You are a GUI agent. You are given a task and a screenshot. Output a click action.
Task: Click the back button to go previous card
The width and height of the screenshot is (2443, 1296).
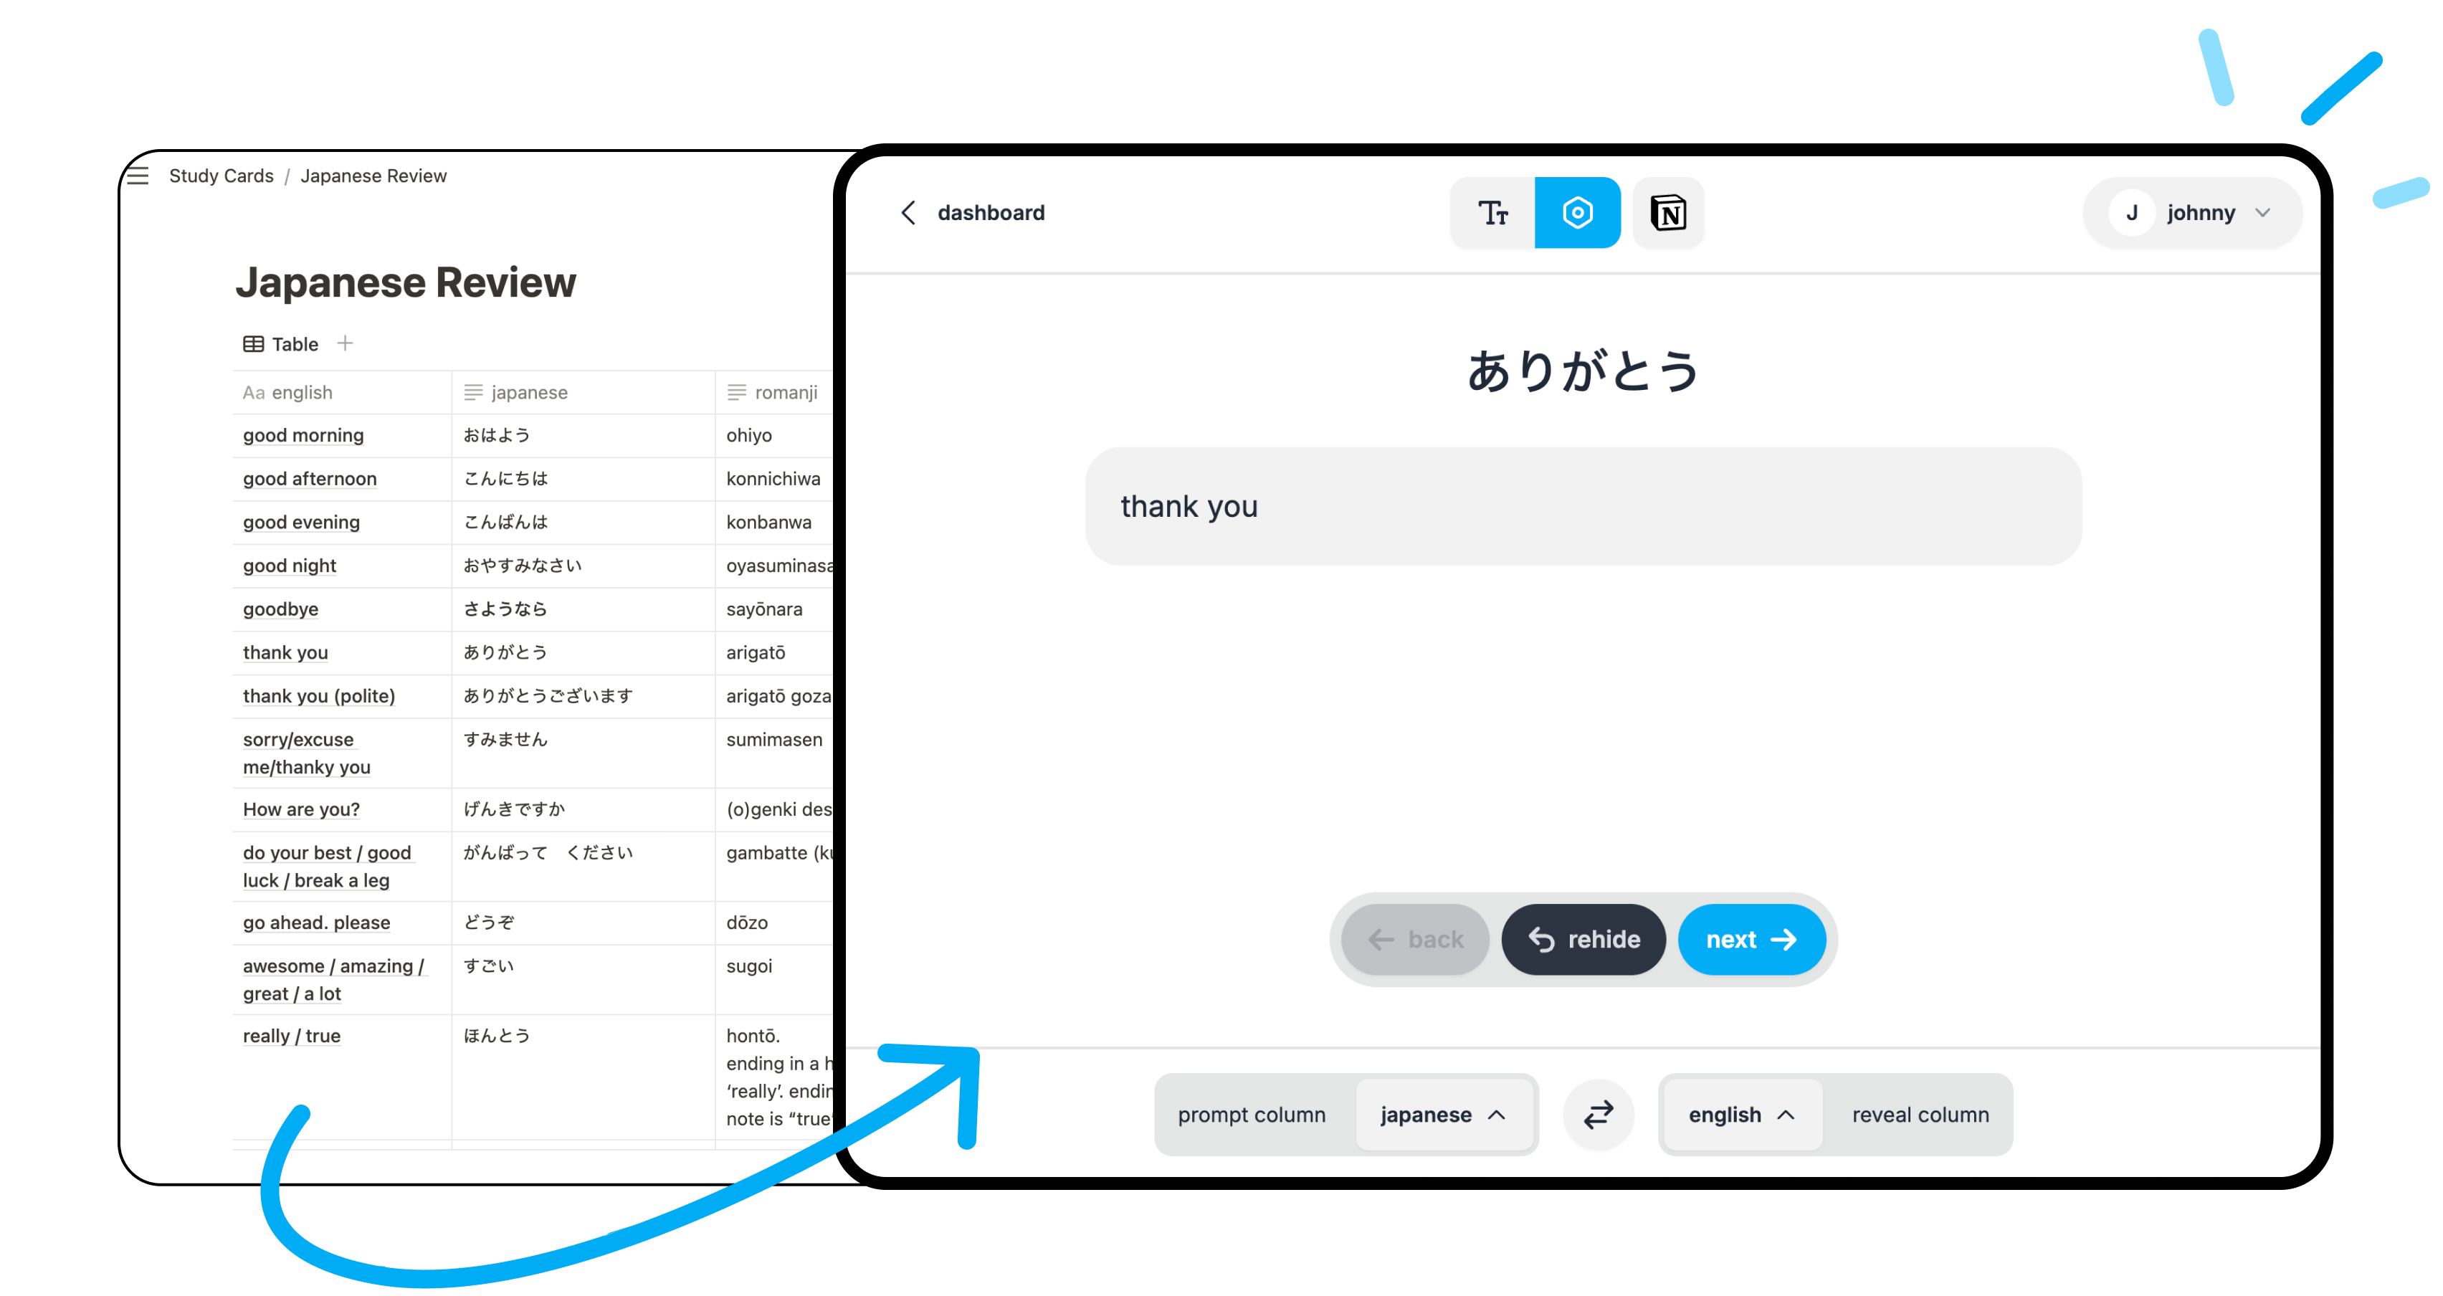point(1417,939)
